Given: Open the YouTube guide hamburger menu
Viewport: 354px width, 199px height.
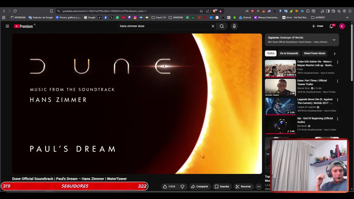Looking at the screenshot, I should [7, 26].
